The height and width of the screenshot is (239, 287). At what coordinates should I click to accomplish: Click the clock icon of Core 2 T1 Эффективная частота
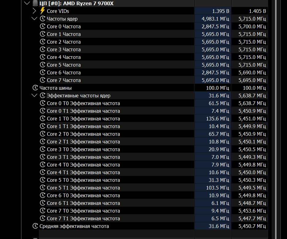click(x=42, y=142)
